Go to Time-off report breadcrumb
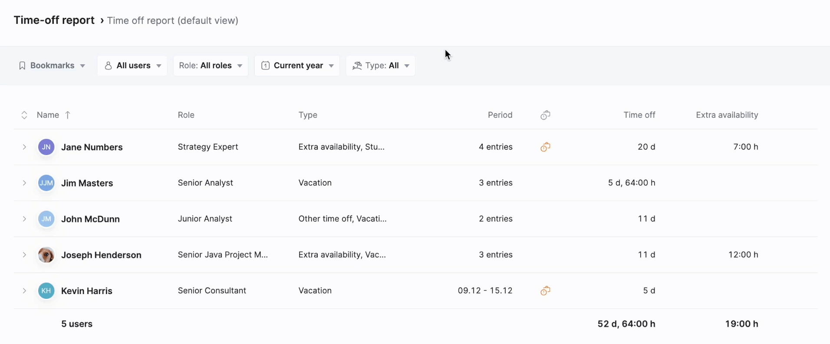The height and width of the screenshot is (344, 830). pos(54,20)
